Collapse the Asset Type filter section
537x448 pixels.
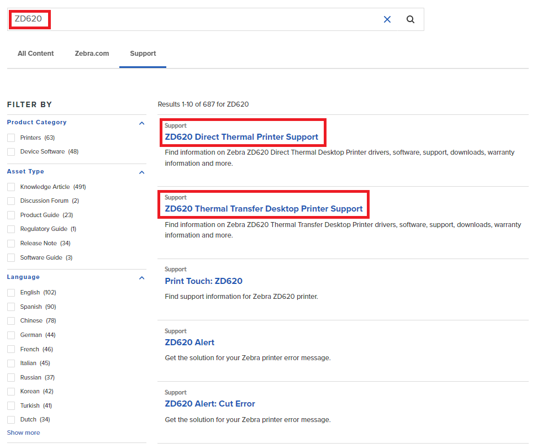click(142, 172)
